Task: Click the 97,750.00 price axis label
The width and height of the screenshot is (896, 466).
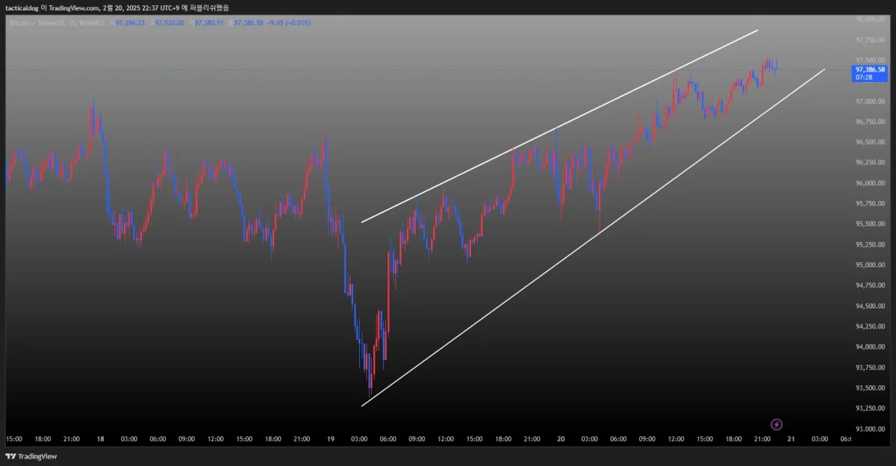Action: click(x=870, y=40)
